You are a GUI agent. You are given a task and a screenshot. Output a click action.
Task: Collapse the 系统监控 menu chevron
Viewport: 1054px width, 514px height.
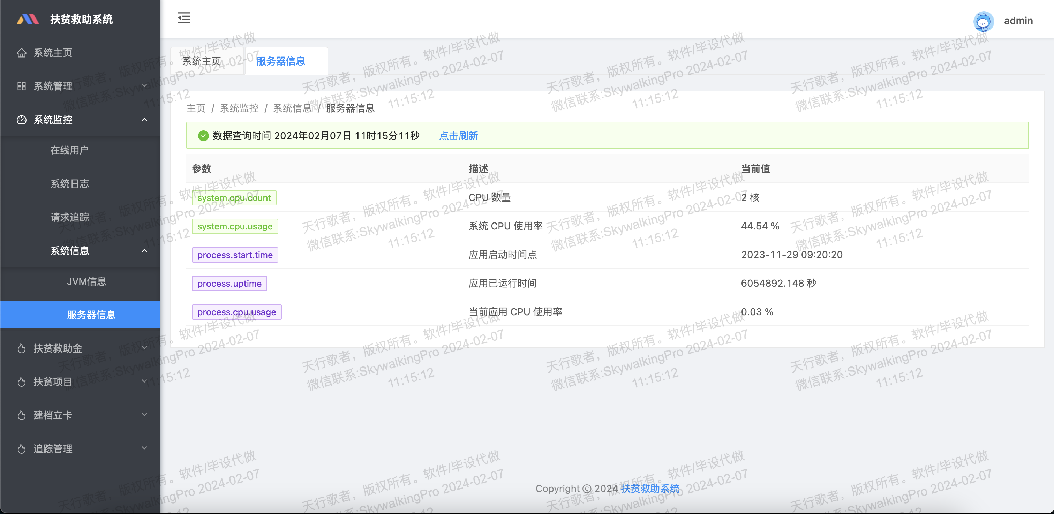click(144, 120)
